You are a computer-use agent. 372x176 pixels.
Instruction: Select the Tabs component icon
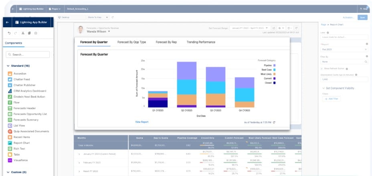10,155
